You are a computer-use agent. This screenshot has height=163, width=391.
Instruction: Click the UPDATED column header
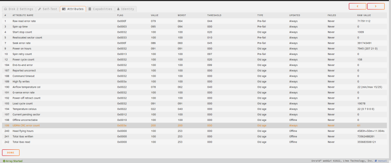(294, 16)
